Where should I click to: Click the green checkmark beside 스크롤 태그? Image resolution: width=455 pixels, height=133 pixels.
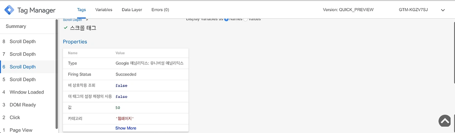click(65, 28)
